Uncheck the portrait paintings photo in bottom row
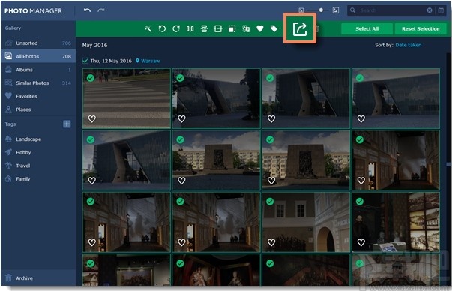 [180, 263]
